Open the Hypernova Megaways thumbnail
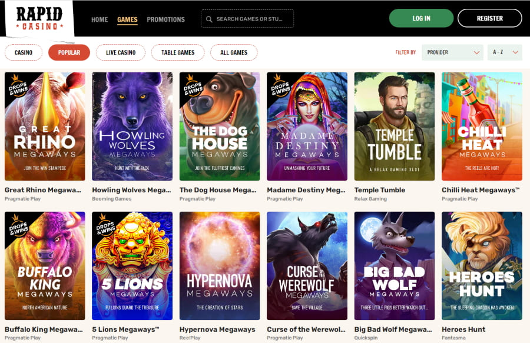The height and width of the screenshot is (343, 530). 220,266
